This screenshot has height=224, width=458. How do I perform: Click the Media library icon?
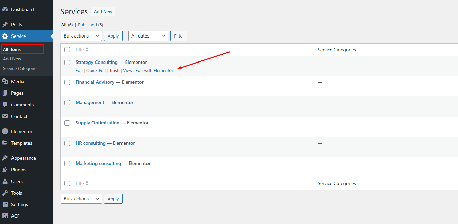pos(5,81)
